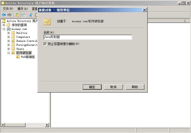Open the 文件(F) menu

(8, 9)
